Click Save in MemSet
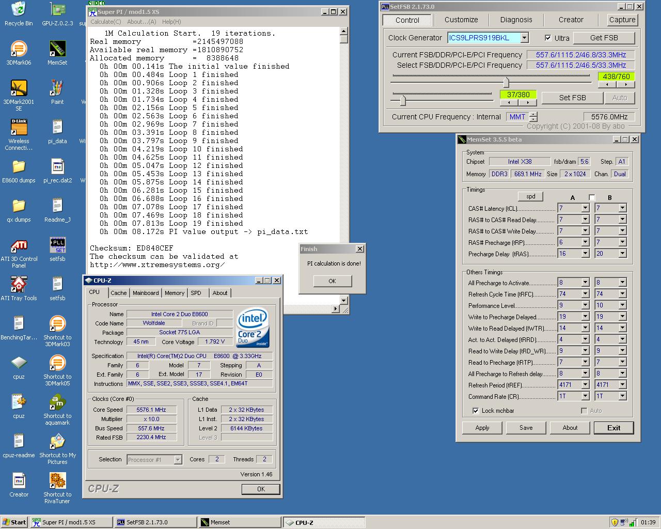This screenshot has width=661, height=529. [x=526, y=428]
